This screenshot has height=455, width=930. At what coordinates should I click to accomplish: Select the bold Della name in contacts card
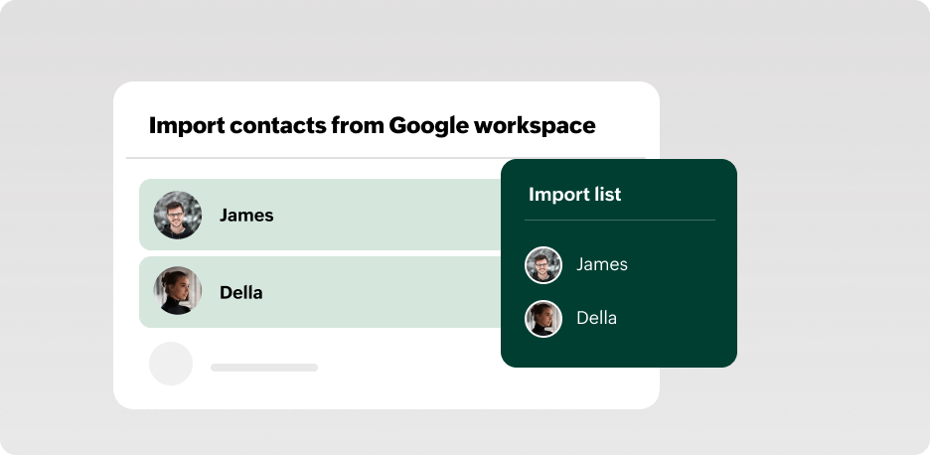(241, 292)
